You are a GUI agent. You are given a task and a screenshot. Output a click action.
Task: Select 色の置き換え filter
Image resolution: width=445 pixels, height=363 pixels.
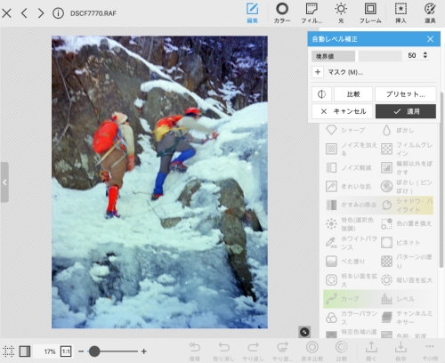pyautogui.click(x=407, y=224)
